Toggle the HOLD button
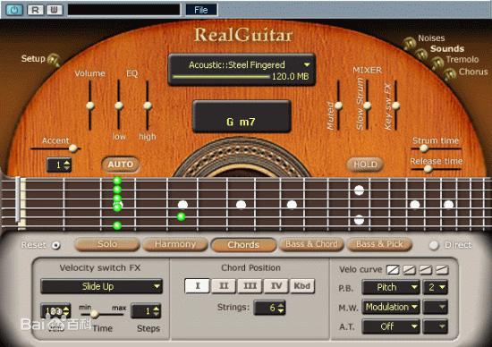Screen dimensions: 492x347 pos(365,165)
